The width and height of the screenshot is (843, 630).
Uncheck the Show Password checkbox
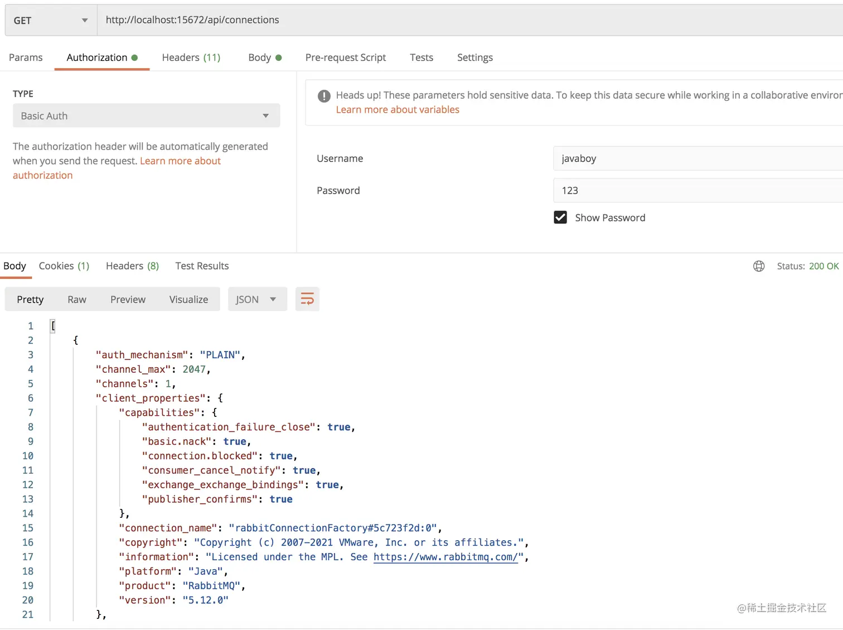(560, 218)
